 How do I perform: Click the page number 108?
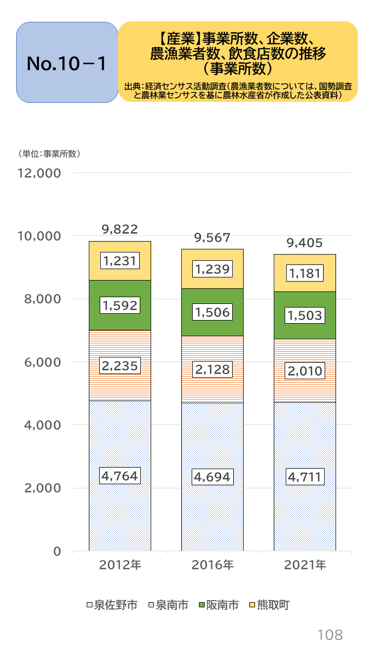tap(330, 634)
